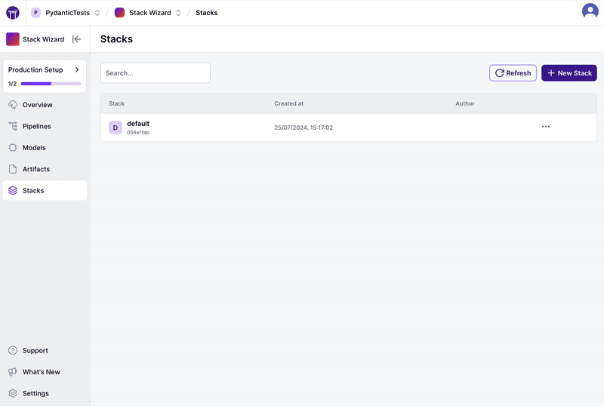Click the Production Setup progress bar

51,84
